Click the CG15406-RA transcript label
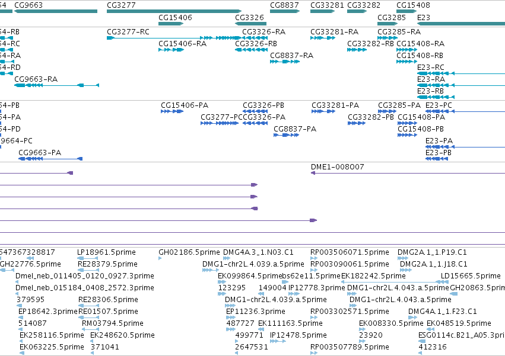Image resolution: width=505 pixels, height=356 pixels. pyautogui.click(x=182, y=44)
